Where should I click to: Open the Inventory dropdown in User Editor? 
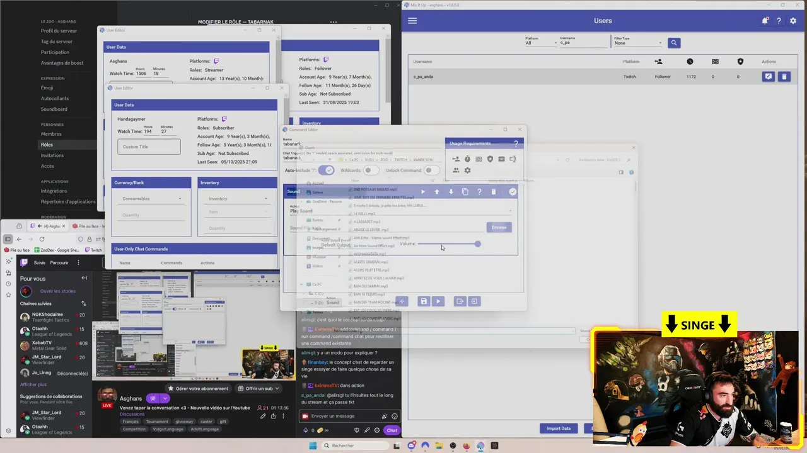(238, 199)
